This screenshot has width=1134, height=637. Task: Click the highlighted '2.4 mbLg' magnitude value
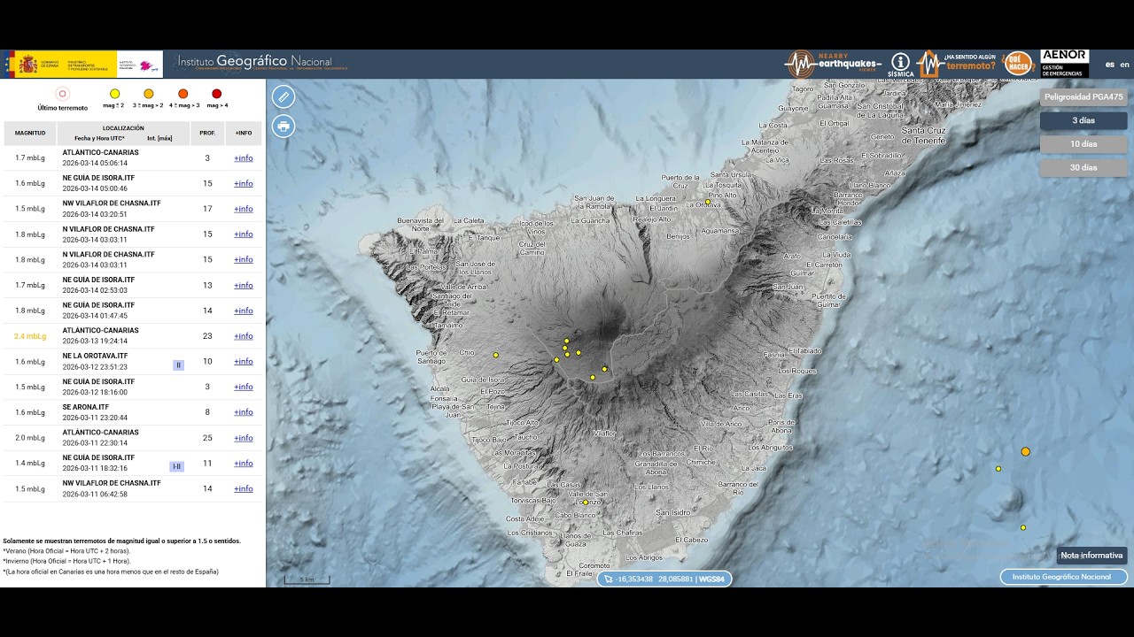(30, 336)
